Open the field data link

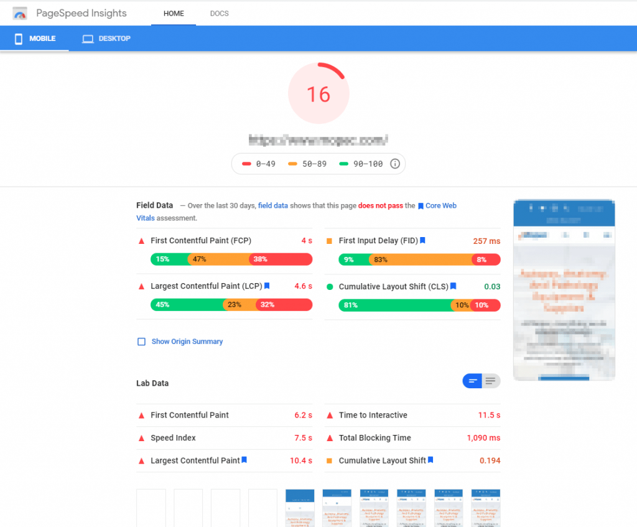click(x=273, y=205)
